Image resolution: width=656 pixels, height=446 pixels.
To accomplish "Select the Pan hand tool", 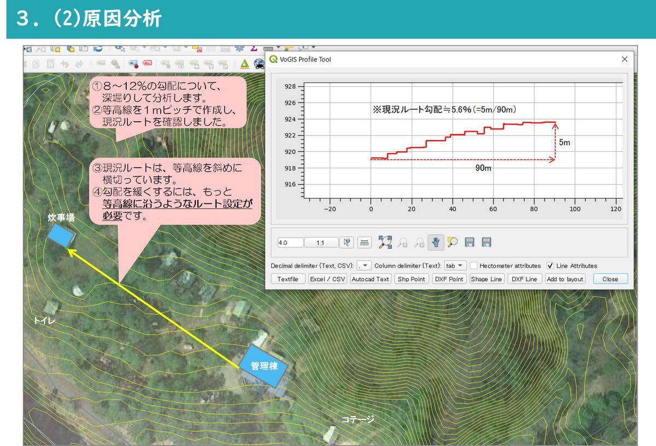I will click(x=436, y=242).
